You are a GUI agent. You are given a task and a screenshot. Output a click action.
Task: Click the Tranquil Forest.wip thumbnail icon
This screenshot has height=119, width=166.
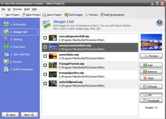53,65
